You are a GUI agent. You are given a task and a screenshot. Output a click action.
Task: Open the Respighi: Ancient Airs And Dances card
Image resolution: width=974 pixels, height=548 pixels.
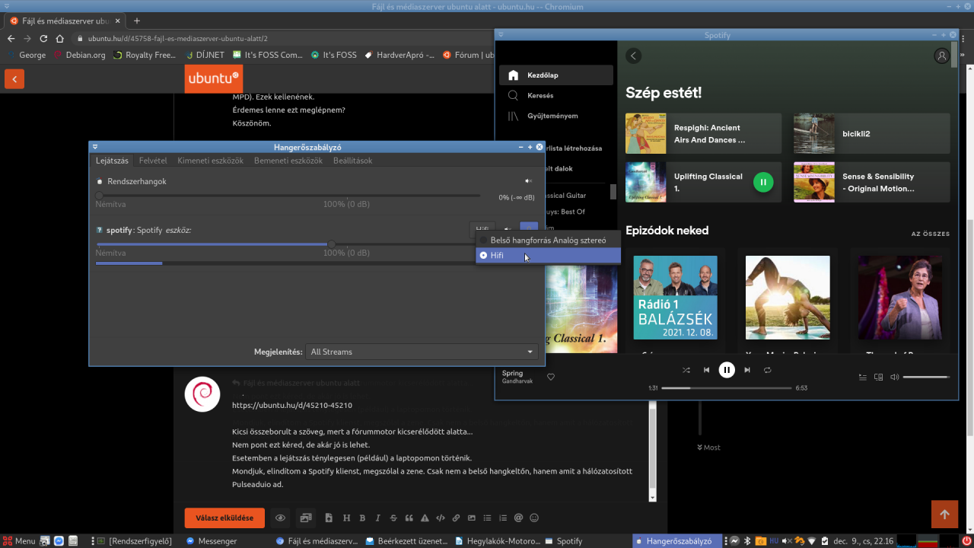point(703,134)
